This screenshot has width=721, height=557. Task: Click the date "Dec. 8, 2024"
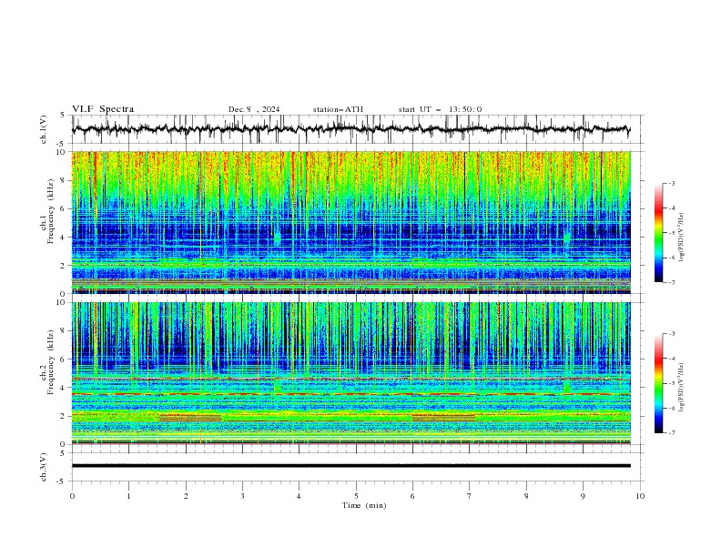point(254,109)
